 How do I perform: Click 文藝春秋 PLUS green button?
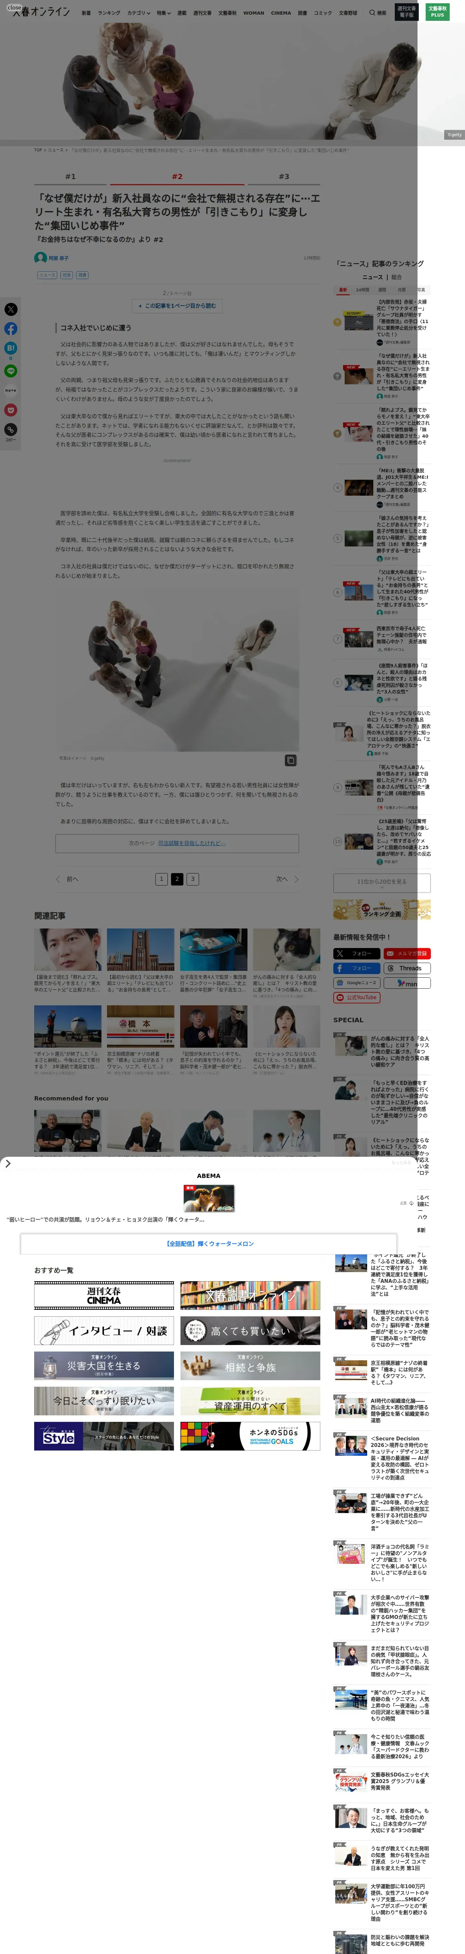click(x=437, y=12)
